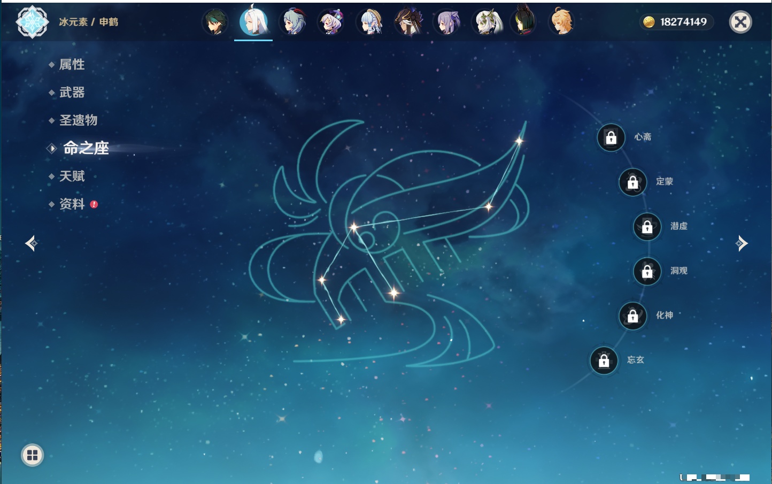The width and height of the screenshot is (772, 484).
Task: Switch to Ganyu's avatar
Action: pyautogui.click(x=292, y=22)
